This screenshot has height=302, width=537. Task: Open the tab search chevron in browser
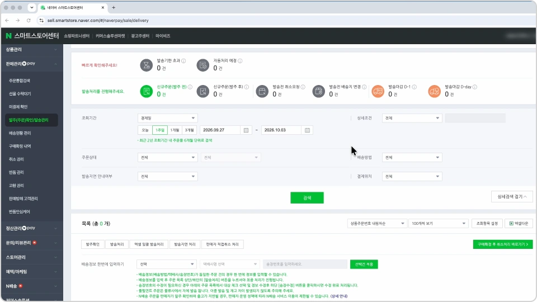click(31, 7)
